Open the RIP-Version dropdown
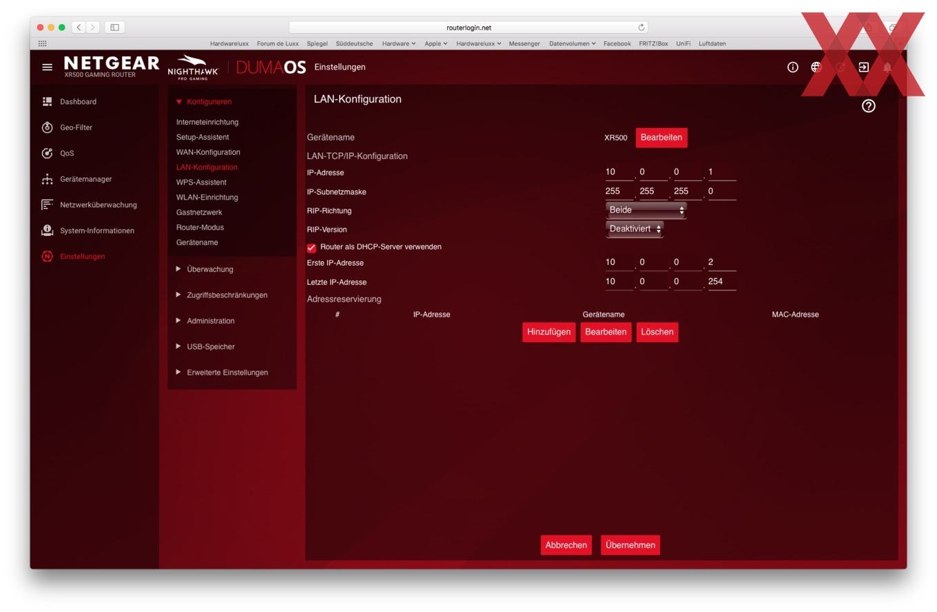This screenshot has height=612, width=937. [x=634, y=229]
